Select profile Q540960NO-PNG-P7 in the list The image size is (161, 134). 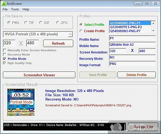130,31
